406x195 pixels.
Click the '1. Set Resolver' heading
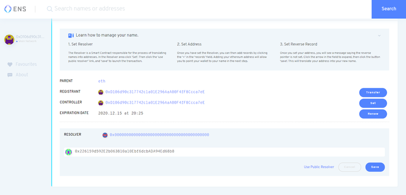pyautogui.click(x=80, y=44)
